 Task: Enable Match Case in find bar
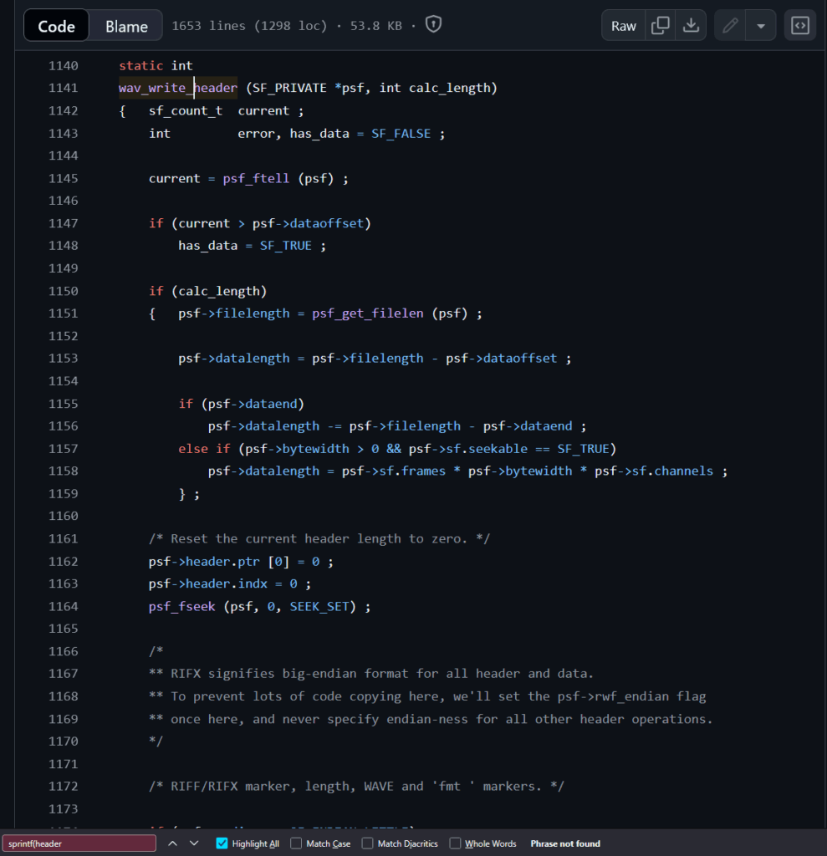(296, 843)
